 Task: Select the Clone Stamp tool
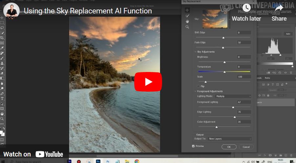click(x=2, y=63)
